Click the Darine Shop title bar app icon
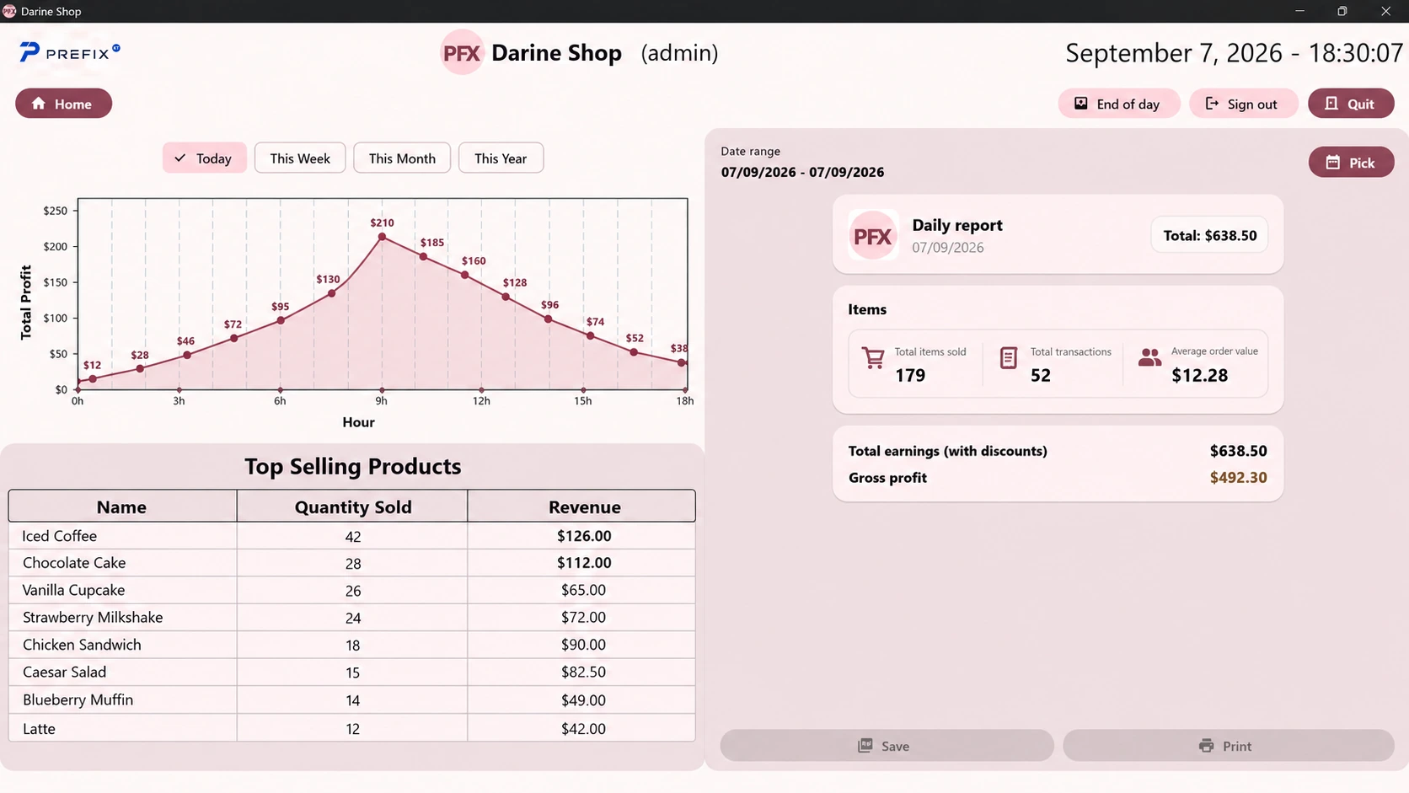 [9, 11]
